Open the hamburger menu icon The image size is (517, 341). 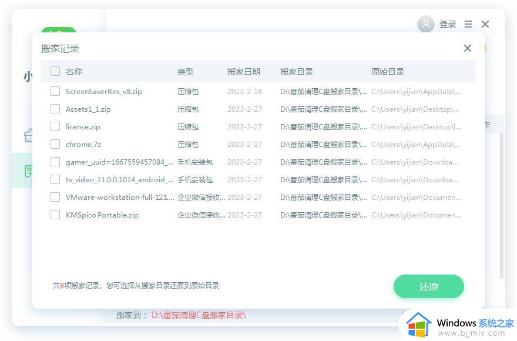tap(468, 24)
